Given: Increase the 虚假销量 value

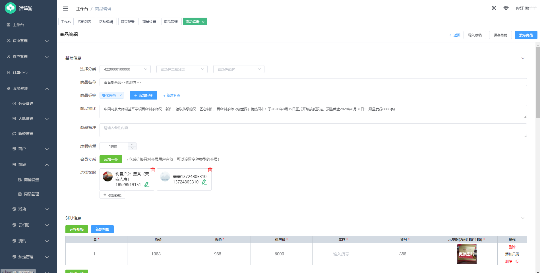Looking at the screenshot, I should click(132, 144).
